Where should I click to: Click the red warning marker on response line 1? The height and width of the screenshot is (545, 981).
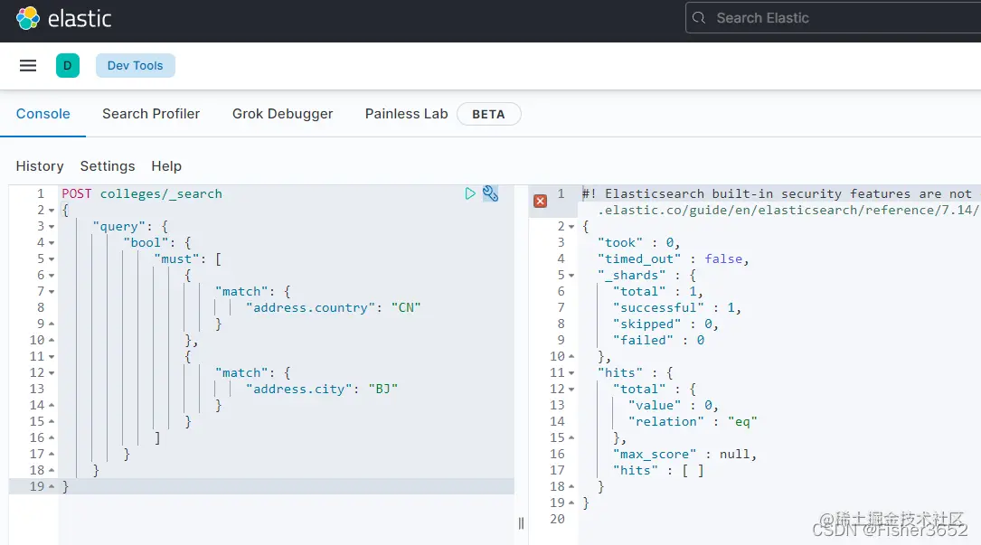click(540, 201)
